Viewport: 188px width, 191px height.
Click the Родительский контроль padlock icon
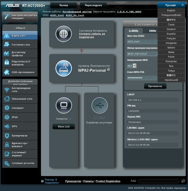7,62
